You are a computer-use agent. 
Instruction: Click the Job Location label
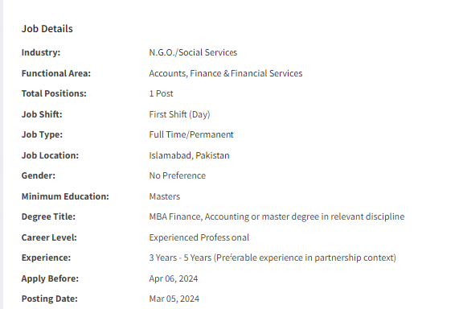(x=50, y=155)
